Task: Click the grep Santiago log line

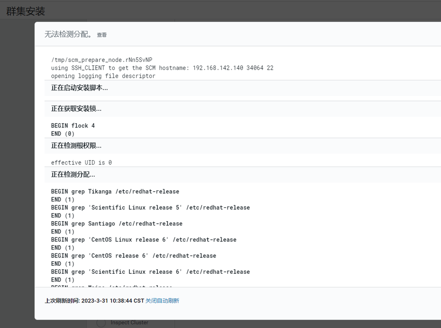Action: (117, 224)
